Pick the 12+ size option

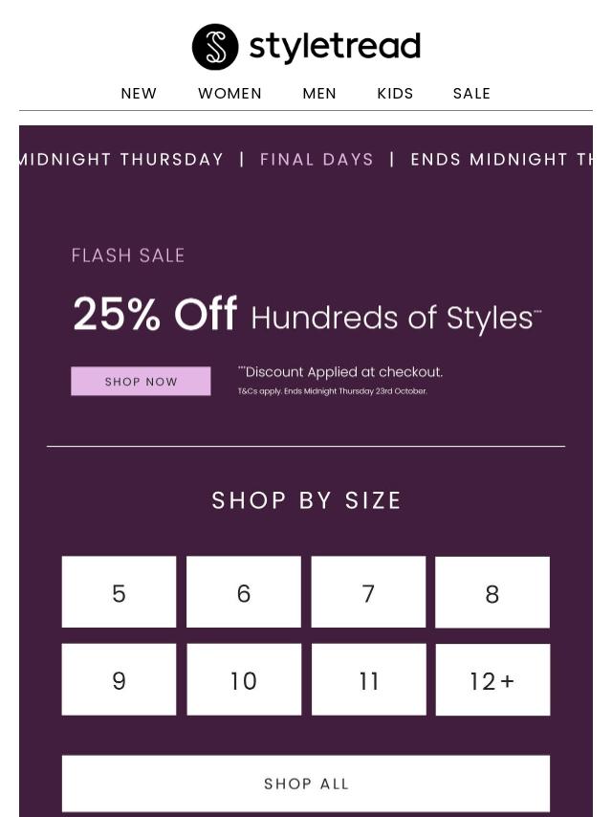coord(492,680)
